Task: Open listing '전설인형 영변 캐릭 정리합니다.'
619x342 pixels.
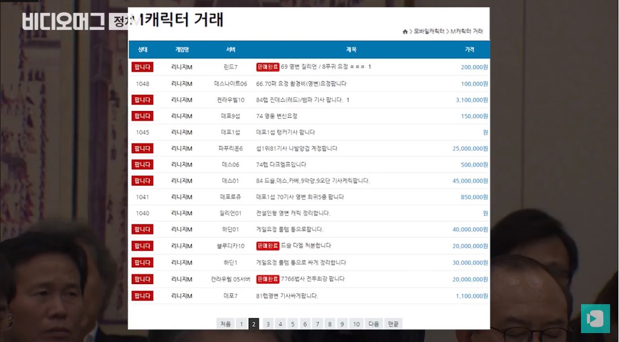Action: pos(293,213)
